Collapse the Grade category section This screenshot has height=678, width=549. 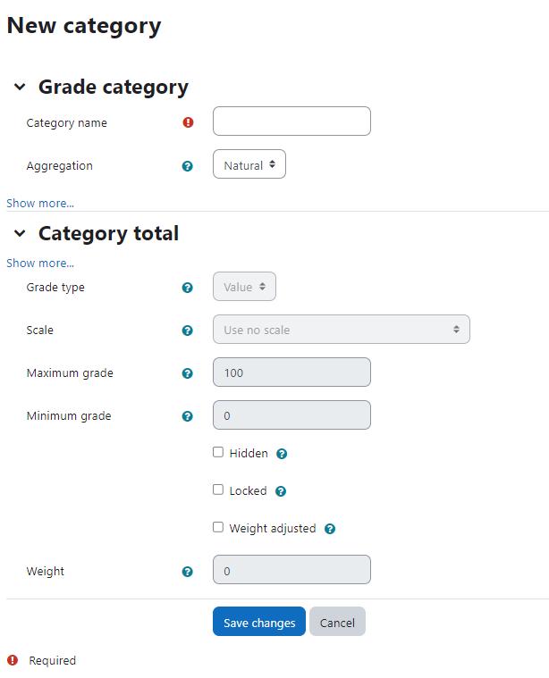20,87
